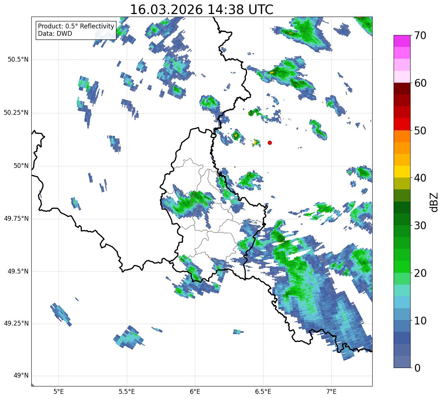The width and height of the screenshot is (443, 399).
Task: Click the longitude label 5.5°E
Action: pos(127,392)
